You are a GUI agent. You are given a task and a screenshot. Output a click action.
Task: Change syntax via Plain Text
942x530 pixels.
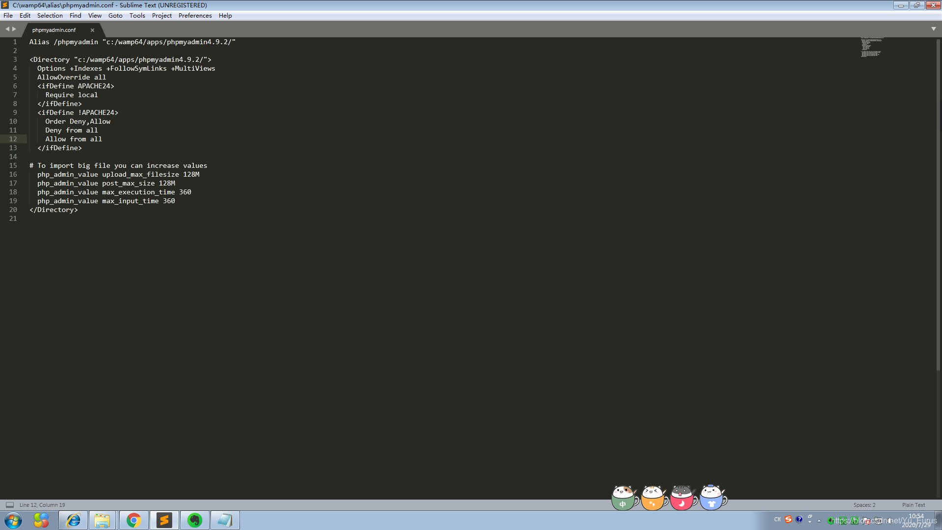pyautogui.click(x=913, y=505)
